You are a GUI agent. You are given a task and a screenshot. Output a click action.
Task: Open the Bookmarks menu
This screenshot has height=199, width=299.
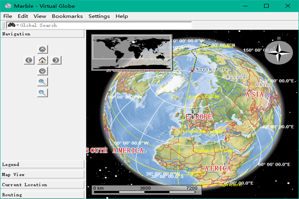67,16
